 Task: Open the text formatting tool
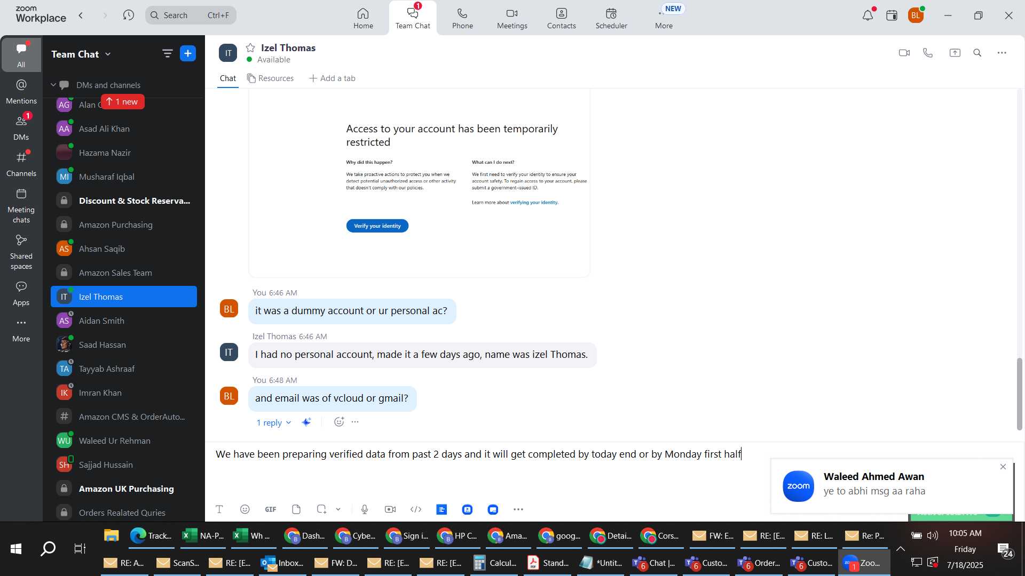coord(219,509)
